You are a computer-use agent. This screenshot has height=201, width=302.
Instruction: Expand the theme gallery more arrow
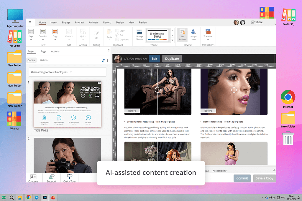pos(173,40)
